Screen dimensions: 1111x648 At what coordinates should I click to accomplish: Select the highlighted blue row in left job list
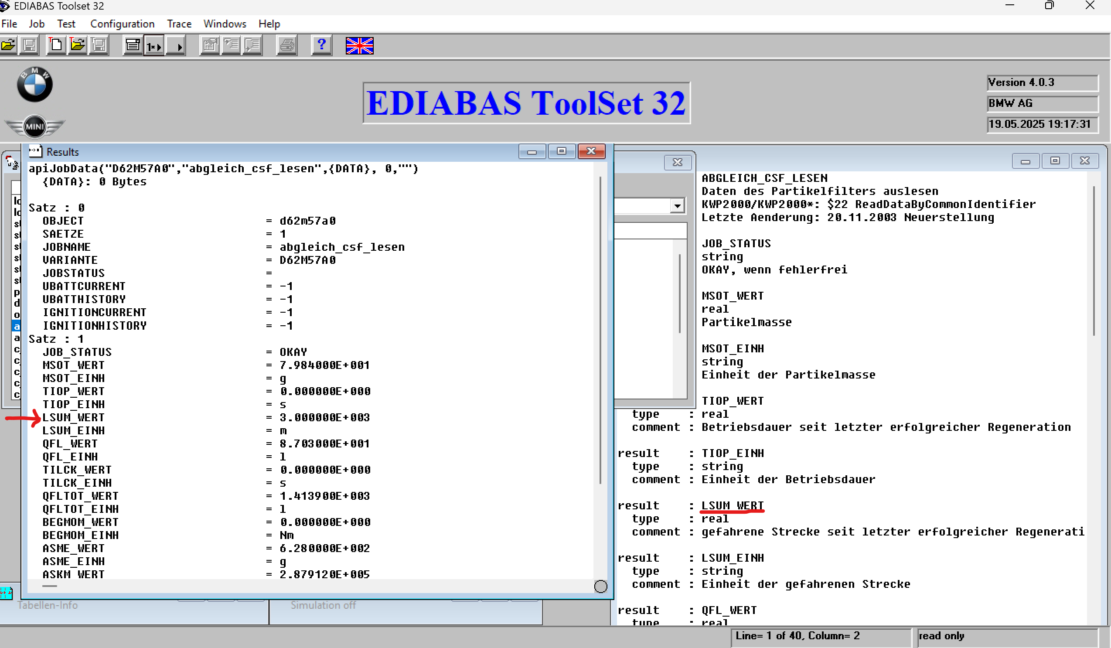coord(16,326)
